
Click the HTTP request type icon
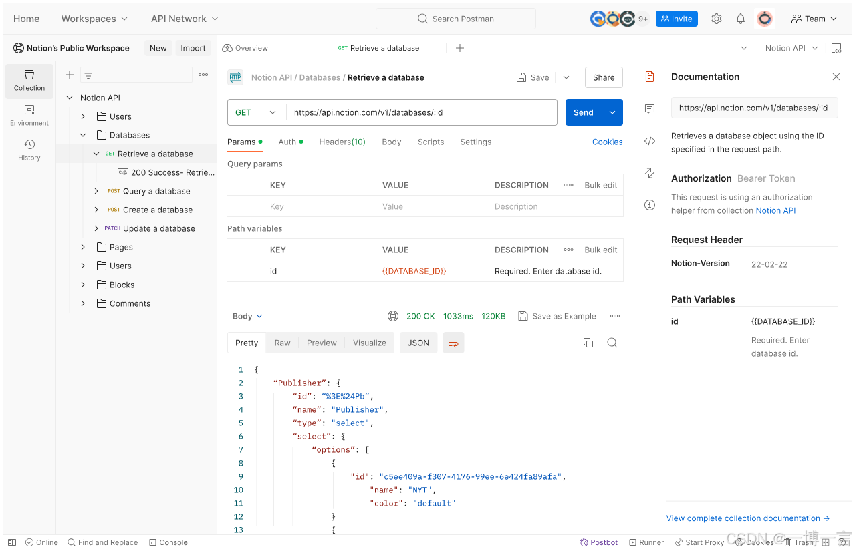tap(235, 77)
